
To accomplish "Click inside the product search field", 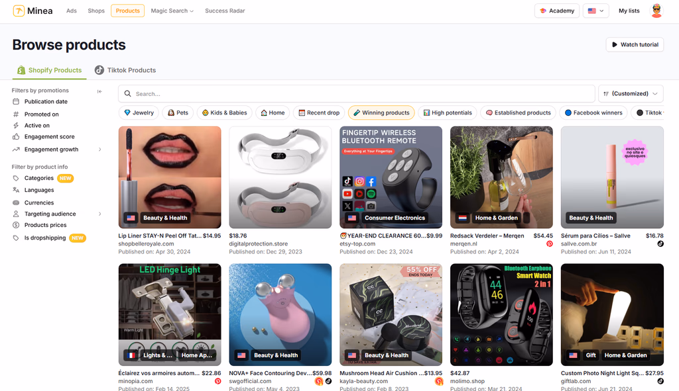I will (x=356, y=93).
